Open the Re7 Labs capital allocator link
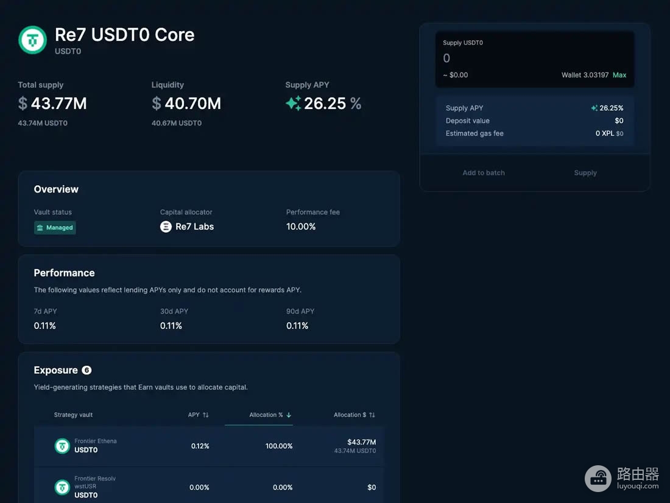Viewport: 670px width, 503px height. coord(187,227)
